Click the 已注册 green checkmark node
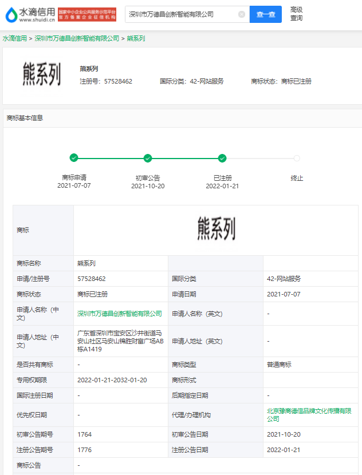Image resolution: width=362 pixels, height=475 pixels. (x=222, y=158)
